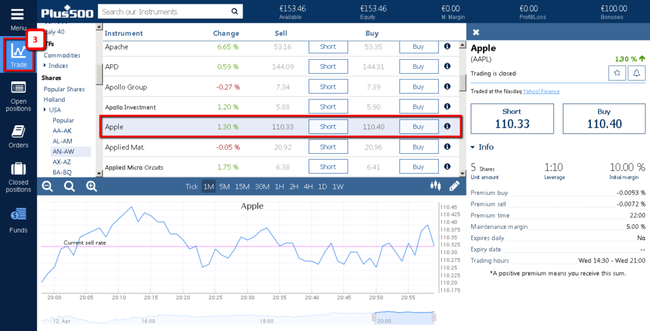The width and height of the screenshot is (650, 331).
Task: Click Buy button for APD
Action: 419,66
